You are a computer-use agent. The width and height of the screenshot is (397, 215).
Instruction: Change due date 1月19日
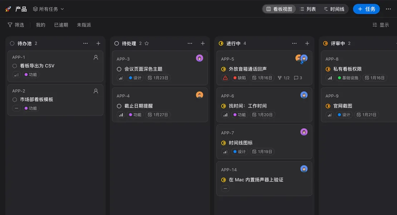pos(262,152)
